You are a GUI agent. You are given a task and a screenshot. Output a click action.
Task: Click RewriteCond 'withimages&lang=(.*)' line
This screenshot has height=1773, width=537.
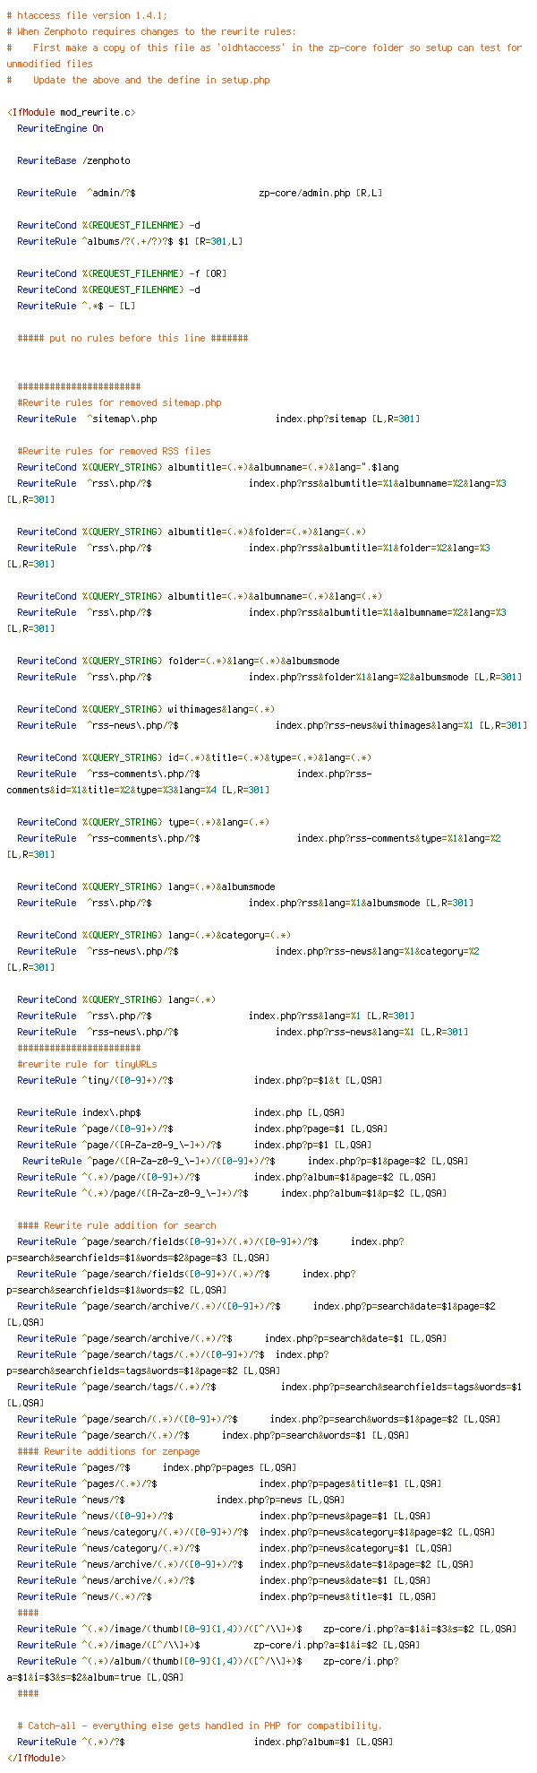[x=146, y=709]
